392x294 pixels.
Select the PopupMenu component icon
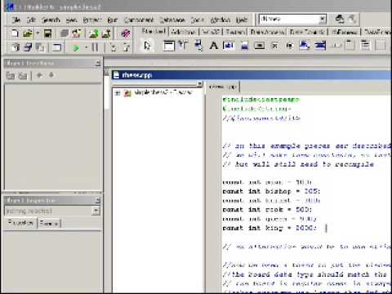pyautogui.click(x=198, y=46)
